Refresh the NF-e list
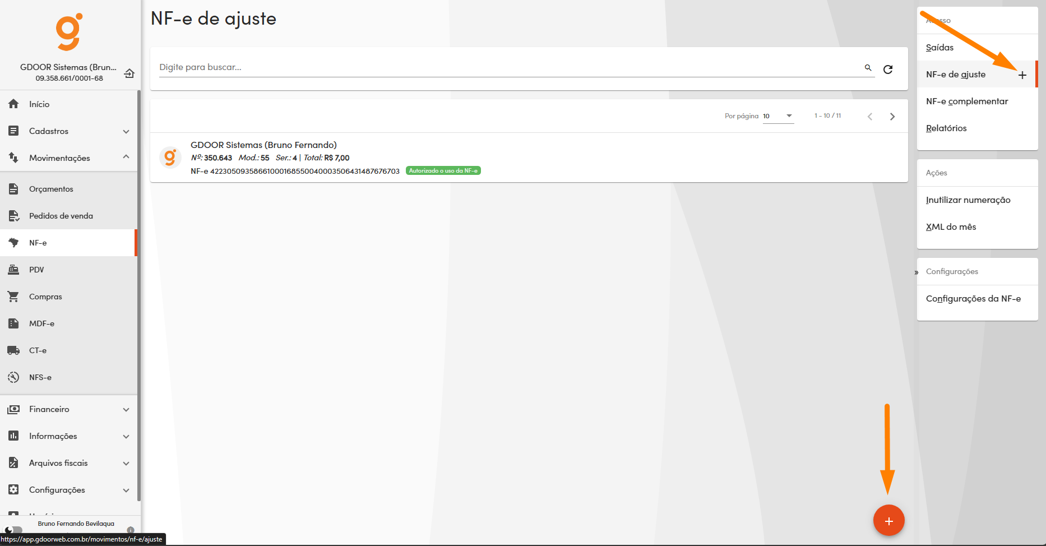The height and width of the screenshot is (546, 1046). [x=888, y=70]
